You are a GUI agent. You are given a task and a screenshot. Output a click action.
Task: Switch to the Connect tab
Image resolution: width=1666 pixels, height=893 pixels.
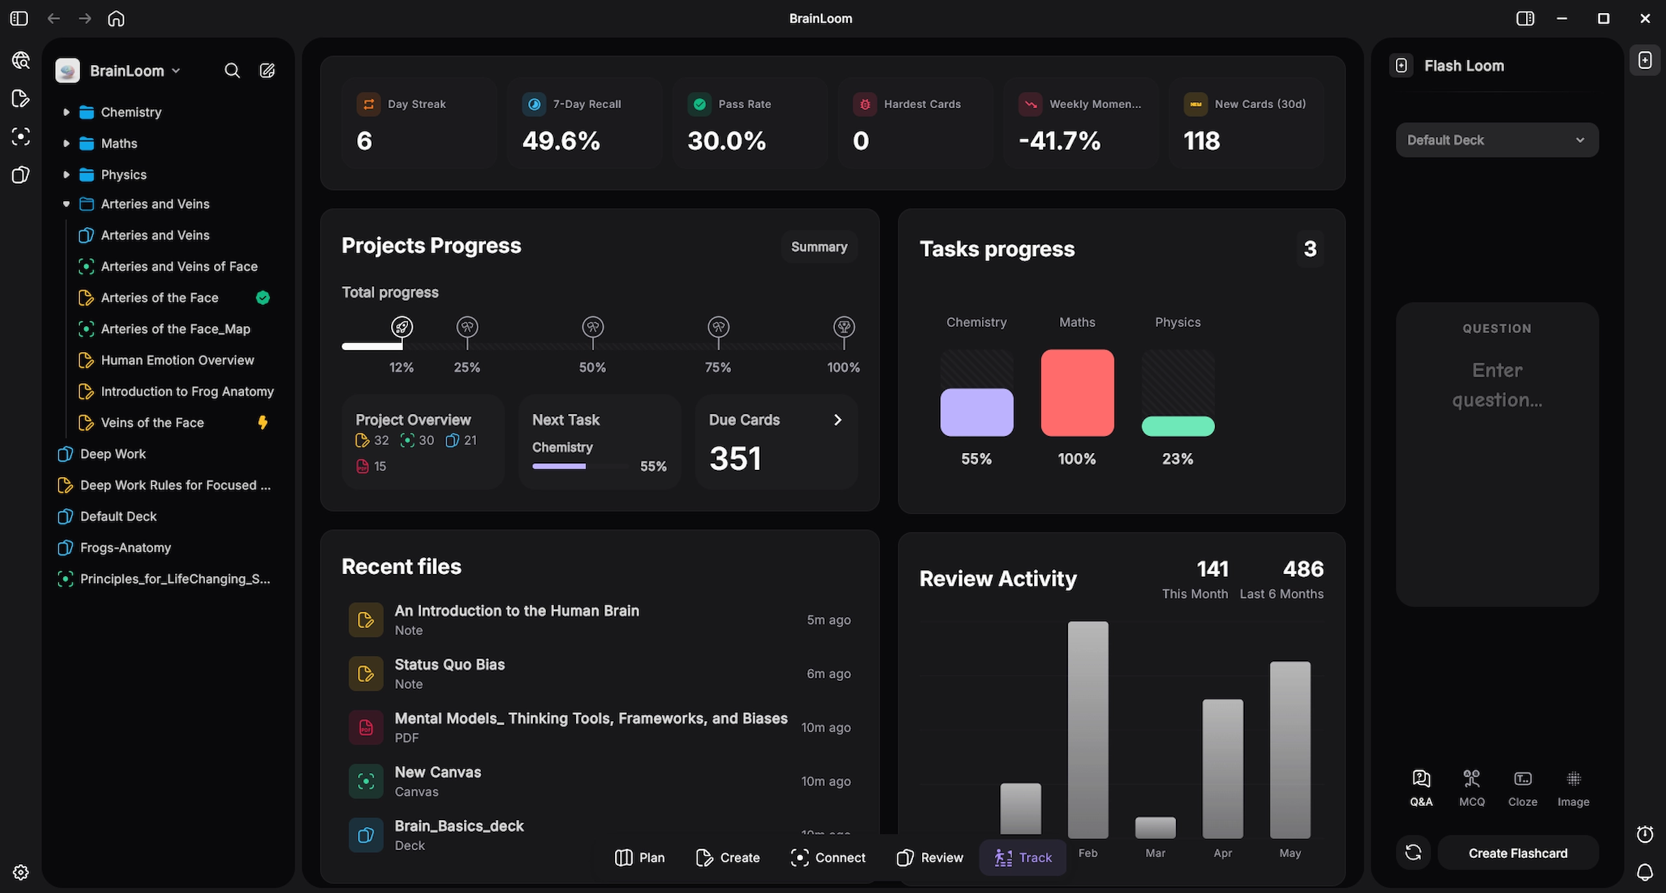pyautogui.click(x=828, y=857)
